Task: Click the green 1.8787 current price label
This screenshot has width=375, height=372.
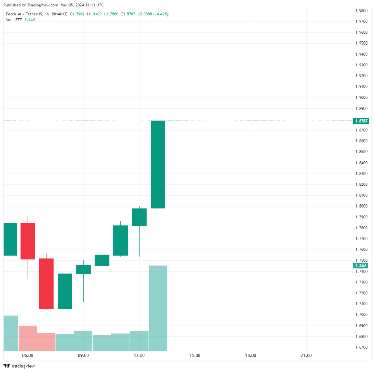Action: (x=361, y=121)
